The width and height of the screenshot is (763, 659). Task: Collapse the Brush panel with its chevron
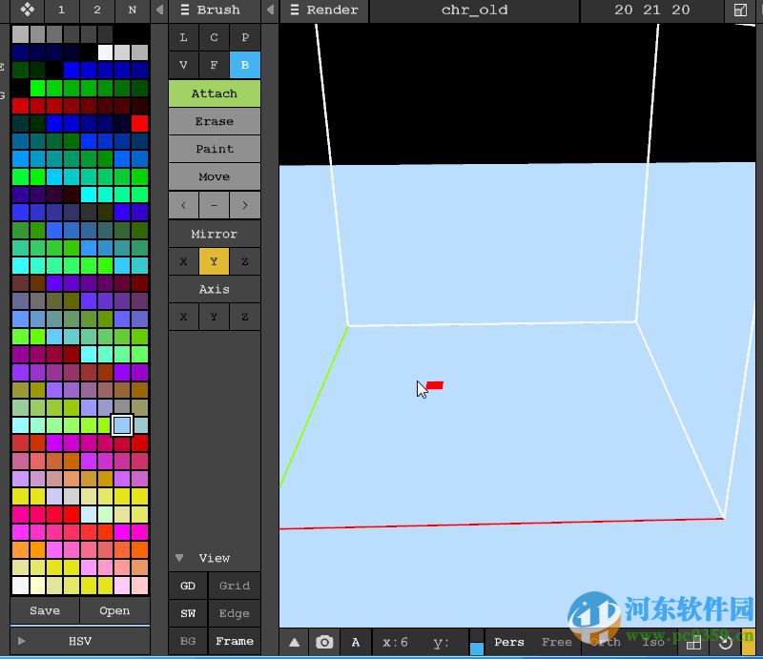tap(269, 10)
